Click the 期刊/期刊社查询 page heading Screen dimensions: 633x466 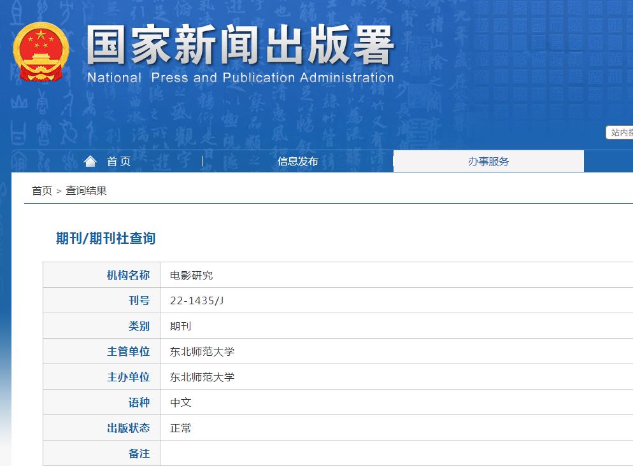(x=106, y=238)
